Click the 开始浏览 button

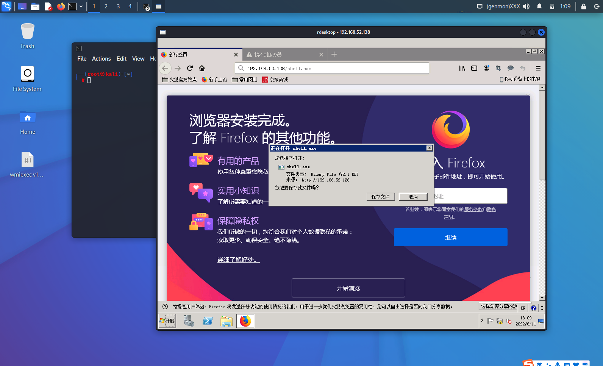click(348, 288)
